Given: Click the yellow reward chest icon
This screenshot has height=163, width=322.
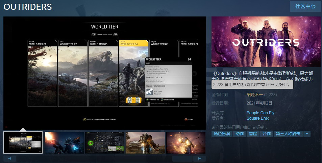Looking at the screenshot, I should pos(133,100).
